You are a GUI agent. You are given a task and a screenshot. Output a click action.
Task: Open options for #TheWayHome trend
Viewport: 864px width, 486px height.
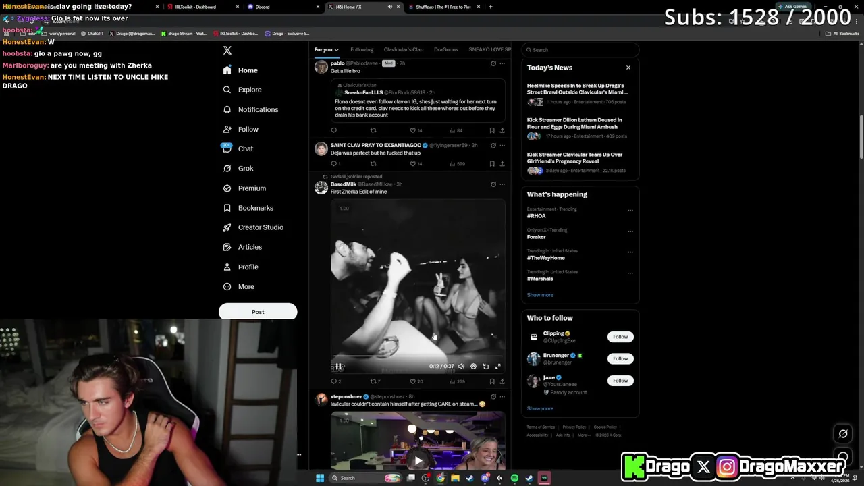click(630, 252)
